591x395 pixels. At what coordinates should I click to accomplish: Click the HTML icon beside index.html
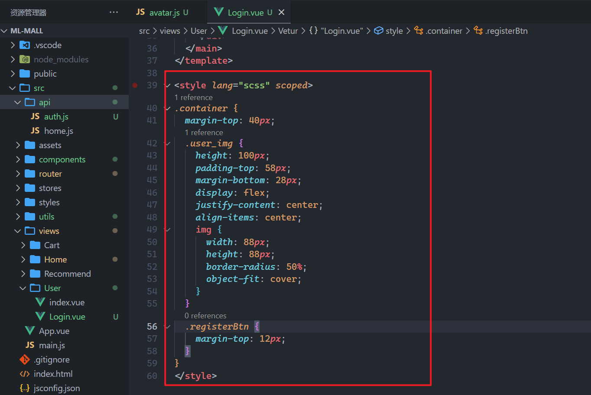(25, 374)
